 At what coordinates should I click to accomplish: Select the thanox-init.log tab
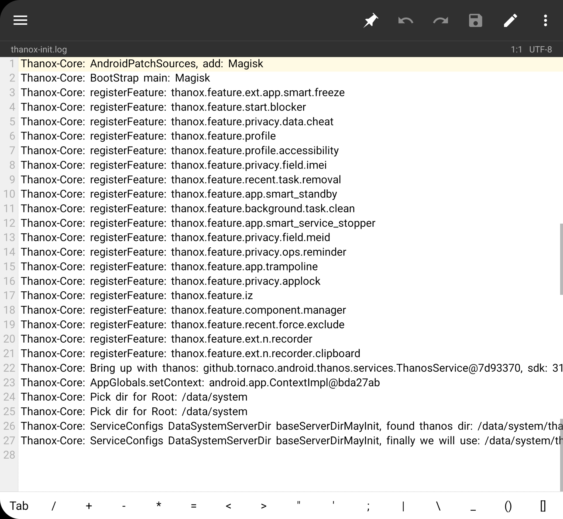click(x=39, y=49)
